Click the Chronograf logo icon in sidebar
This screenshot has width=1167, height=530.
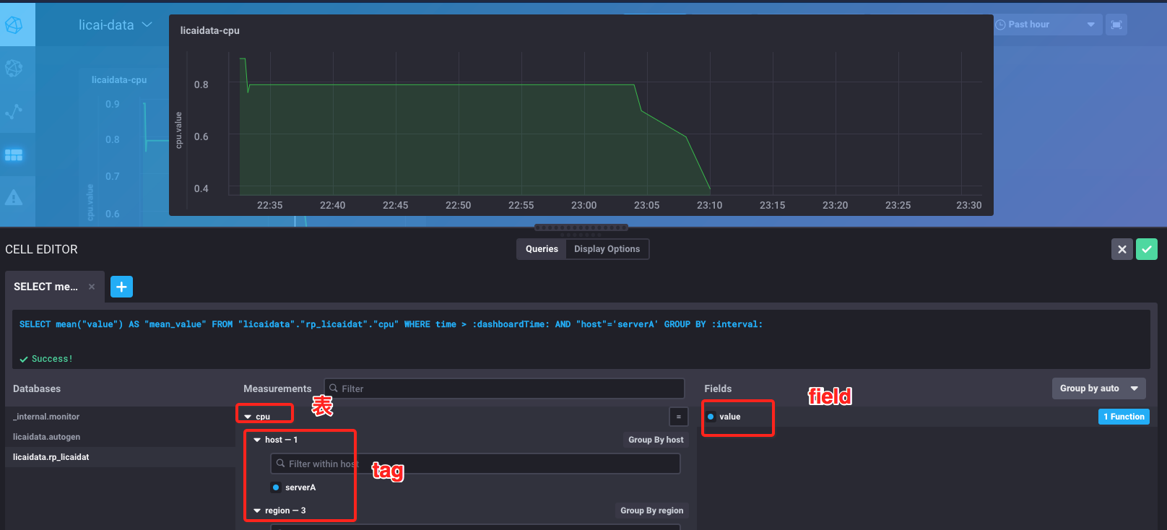14,25
